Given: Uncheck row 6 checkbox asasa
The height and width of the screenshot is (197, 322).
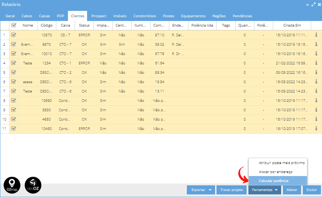Looking at the screenshot, I should click(x=14, y=82).
